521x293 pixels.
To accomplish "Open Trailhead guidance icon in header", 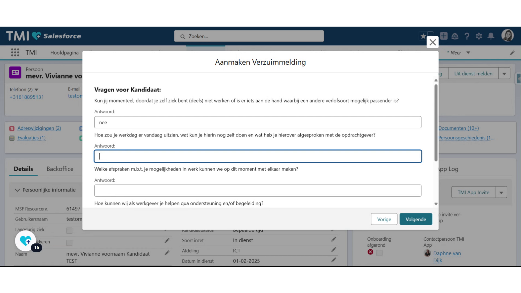I will [455, 36].
